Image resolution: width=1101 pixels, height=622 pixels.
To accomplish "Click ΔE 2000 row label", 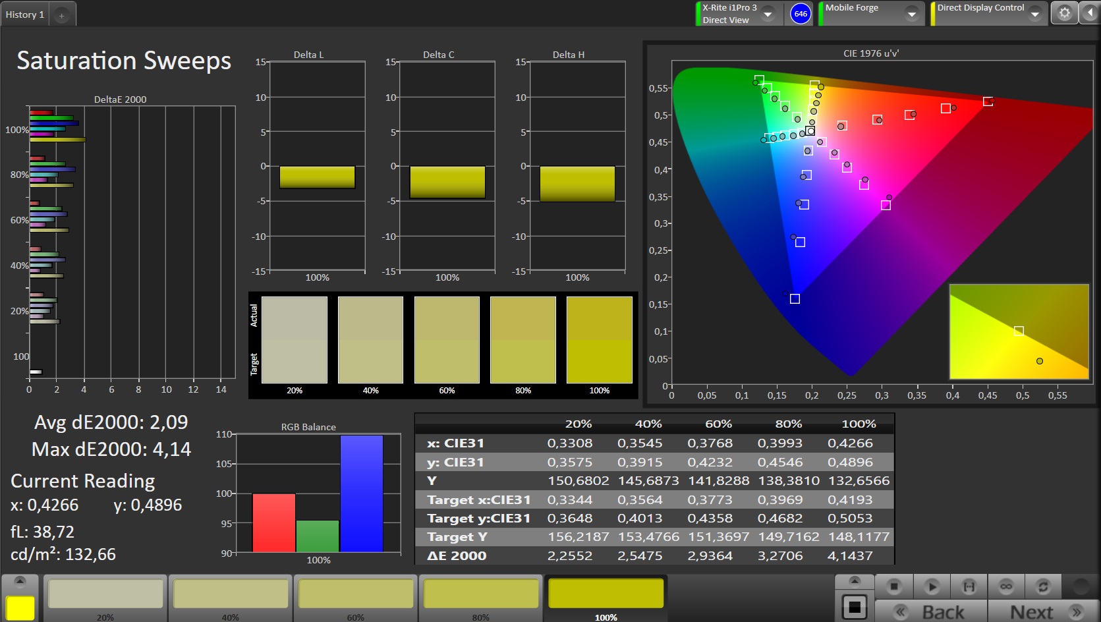I will pos(457,555).
